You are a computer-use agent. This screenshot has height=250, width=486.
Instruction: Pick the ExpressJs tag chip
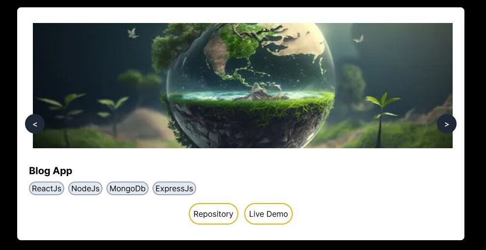tap(174, 188)
